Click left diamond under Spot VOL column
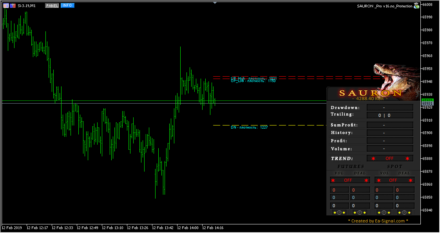Screen dimensions: 440x233 [x=379, y=213]
